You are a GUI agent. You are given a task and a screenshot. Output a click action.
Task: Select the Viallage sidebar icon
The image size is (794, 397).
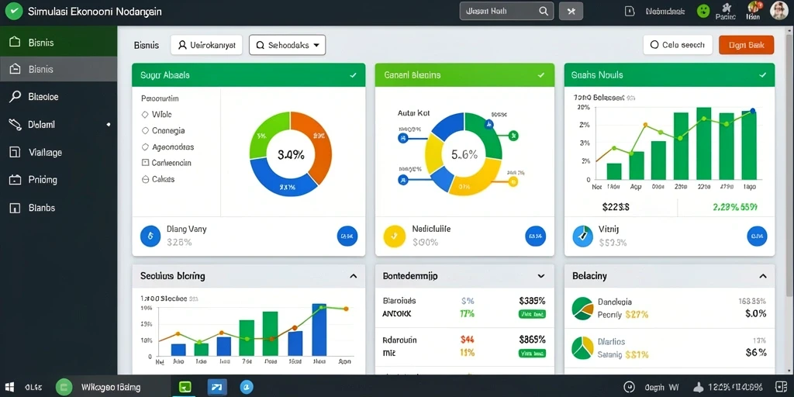pyautogui.click(x=16, y=152)
